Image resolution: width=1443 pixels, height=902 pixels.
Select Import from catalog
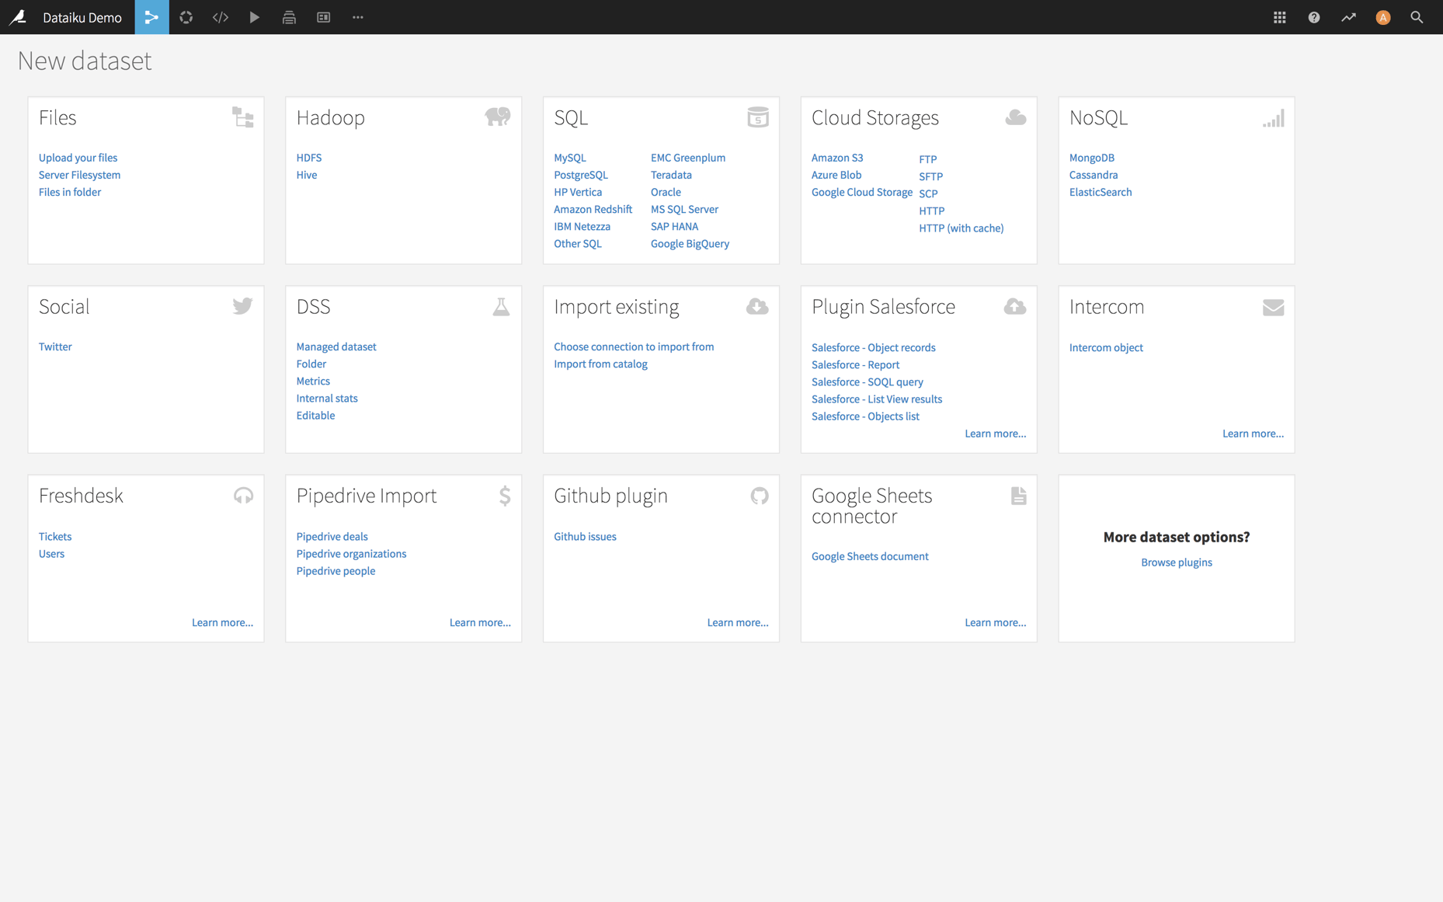pyautogui.click(x=600, y=364)
